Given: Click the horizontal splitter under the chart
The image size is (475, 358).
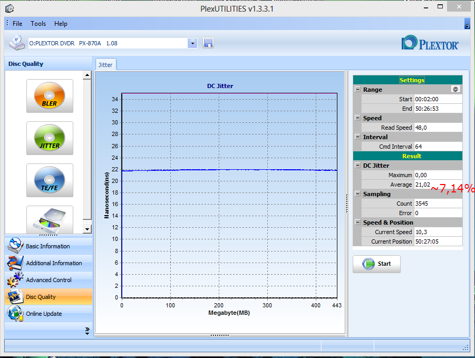Looking at the screenshot, I should (x=220, y=335).
